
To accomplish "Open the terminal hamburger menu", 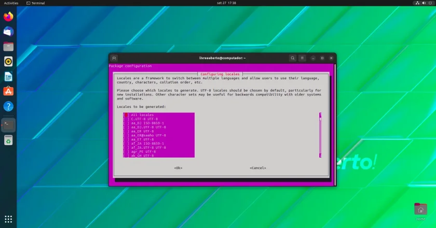I will coord(302,58).
